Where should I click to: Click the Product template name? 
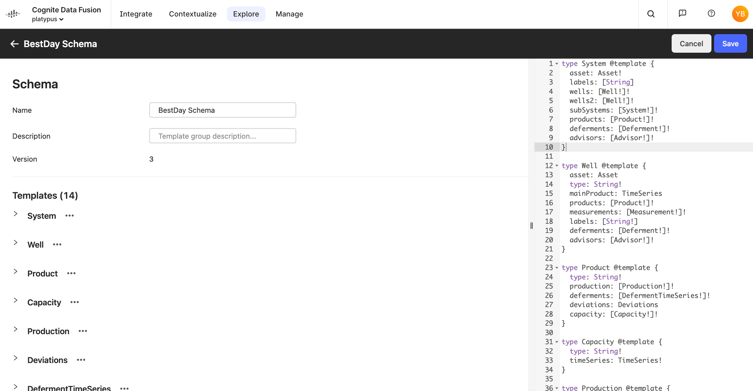42,274
